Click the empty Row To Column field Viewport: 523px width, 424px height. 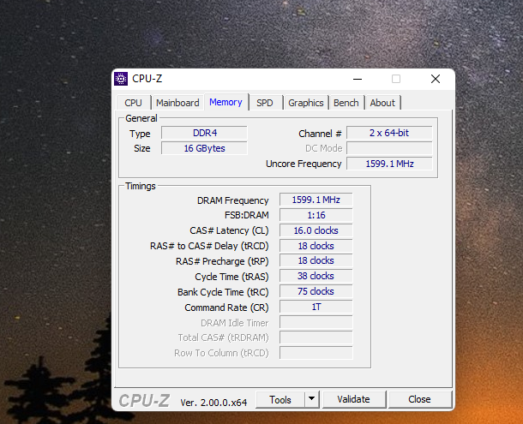pyautogui.click(x=316, y=353)
